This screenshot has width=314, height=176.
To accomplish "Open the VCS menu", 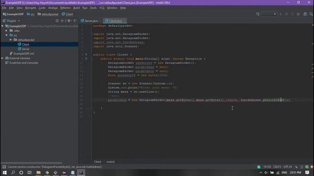I will pyautogui.click(x=102, y=8).
